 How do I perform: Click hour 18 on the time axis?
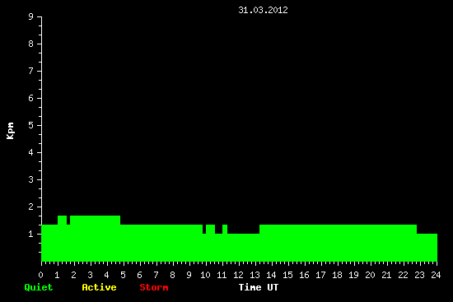pos(337,275)
